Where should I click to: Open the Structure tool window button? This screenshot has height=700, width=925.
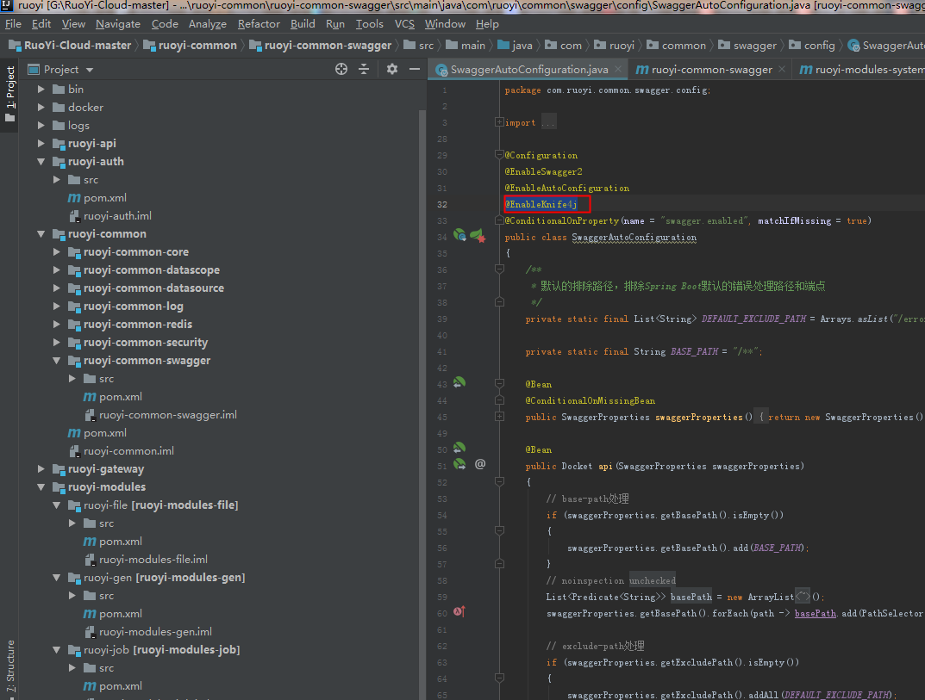click(x=9, y=669)
